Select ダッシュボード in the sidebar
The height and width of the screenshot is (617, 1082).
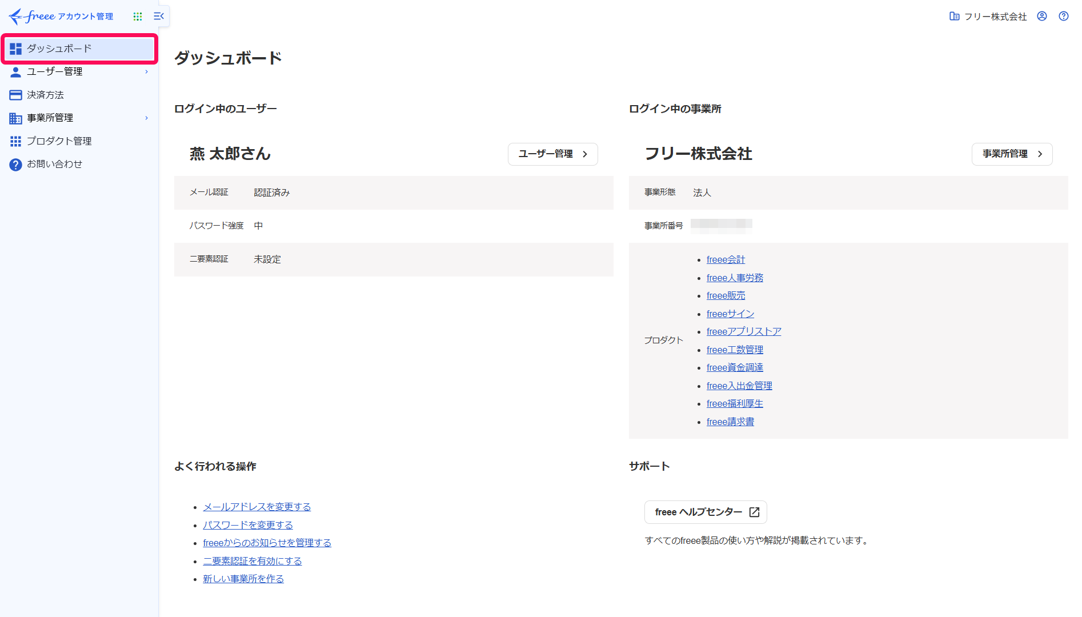pyautogui.click(x=79, y=49)
